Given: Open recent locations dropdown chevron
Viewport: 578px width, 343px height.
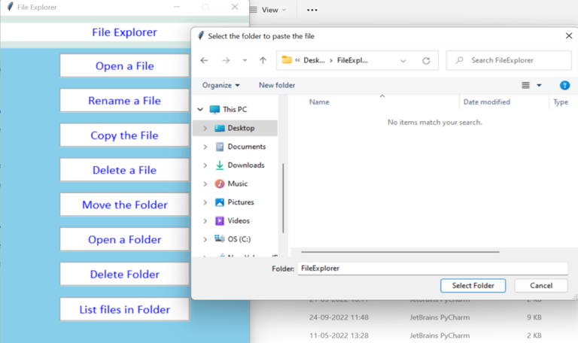Looking at the screenshot, I should point(245,60).
